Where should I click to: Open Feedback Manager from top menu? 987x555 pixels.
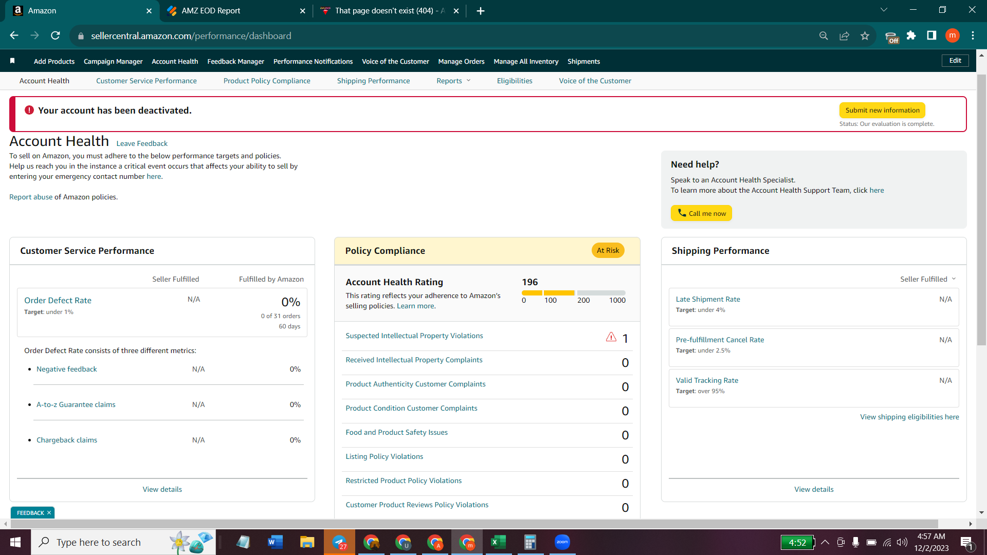236,61
